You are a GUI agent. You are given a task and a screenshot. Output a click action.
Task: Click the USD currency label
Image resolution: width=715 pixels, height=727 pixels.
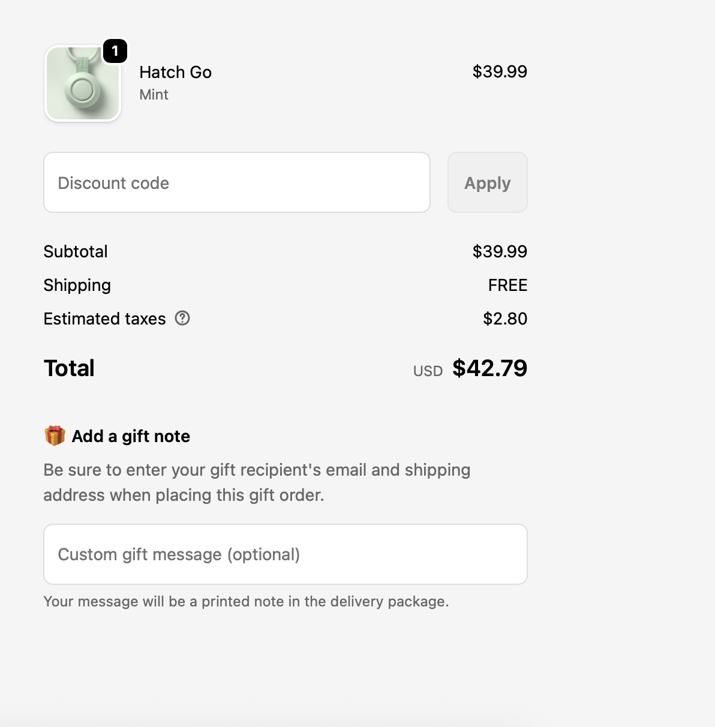[x=428, y=371]
